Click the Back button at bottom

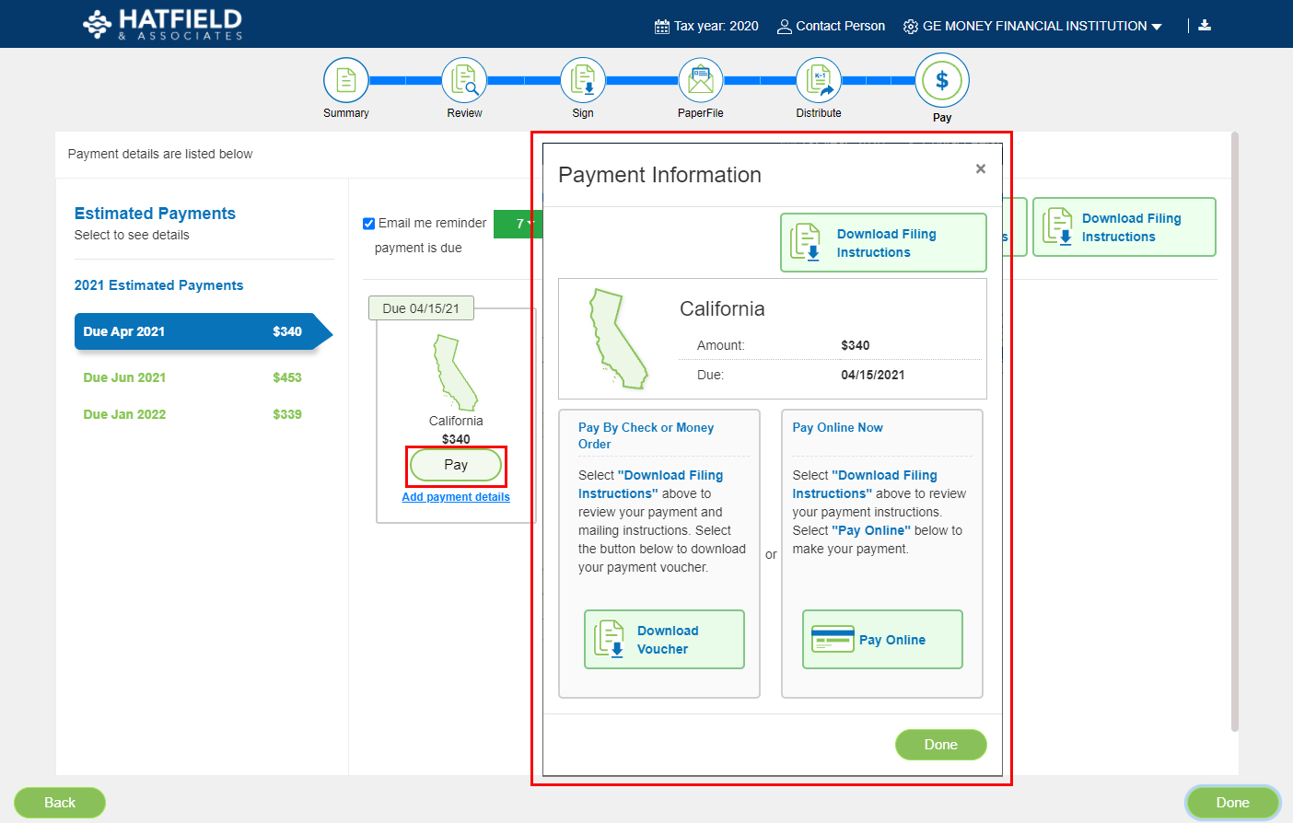coord(60,803)
